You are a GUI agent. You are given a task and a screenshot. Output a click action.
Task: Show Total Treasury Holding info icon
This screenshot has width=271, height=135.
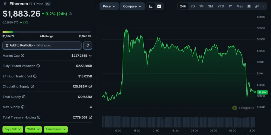39,117
